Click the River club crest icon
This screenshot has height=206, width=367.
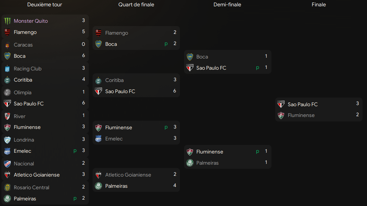(7, 116)
